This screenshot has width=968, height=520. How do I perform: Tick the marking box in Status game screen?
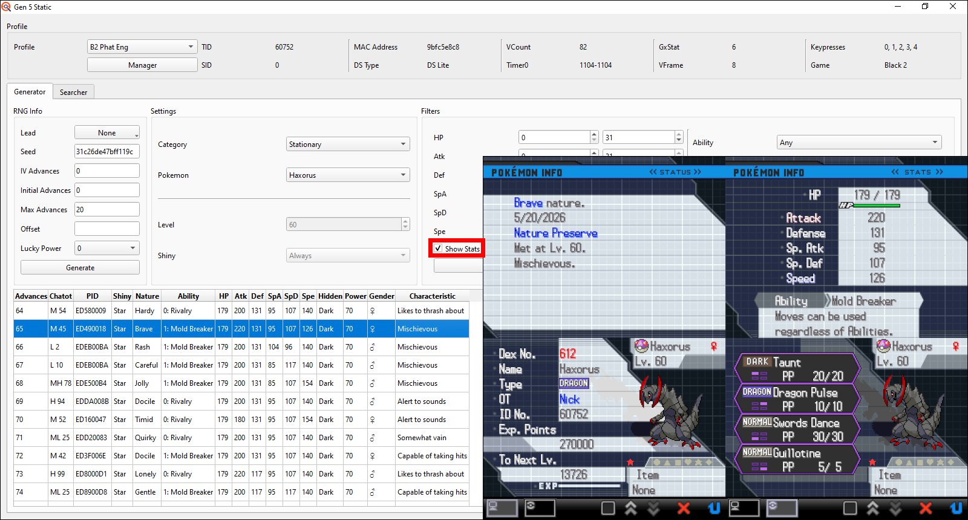[608, 508]
